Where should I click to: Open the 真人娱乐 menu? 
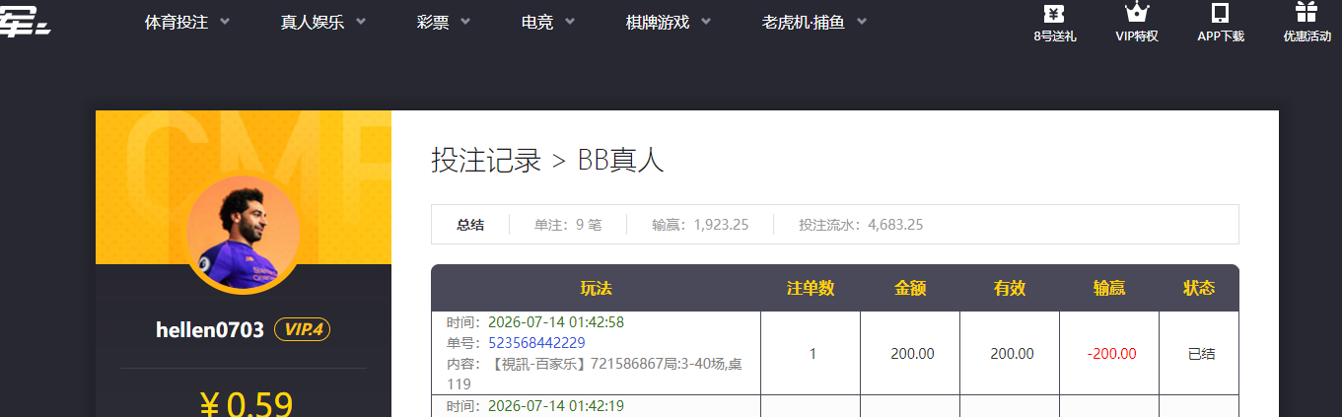pyautogui.click(x=313, y=22)
